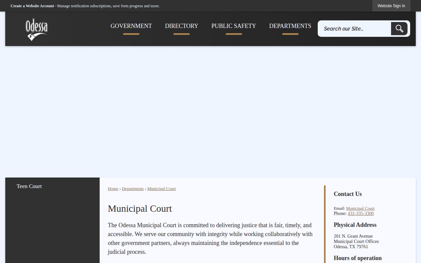Click the magnifier search button
The width and height of the screenshot is (421, 263).
tap(399, 29)
